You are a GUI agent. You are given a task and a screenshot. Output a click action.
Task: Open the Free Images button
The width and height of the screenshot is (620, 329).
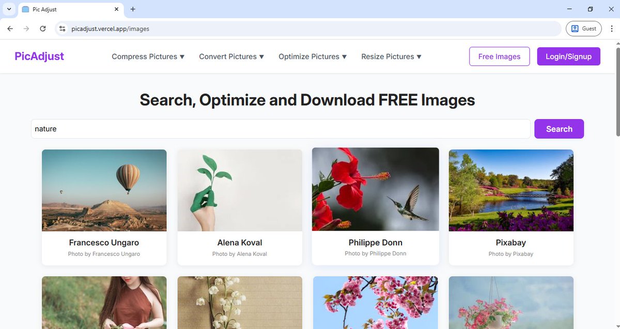[x=499, y=57]
